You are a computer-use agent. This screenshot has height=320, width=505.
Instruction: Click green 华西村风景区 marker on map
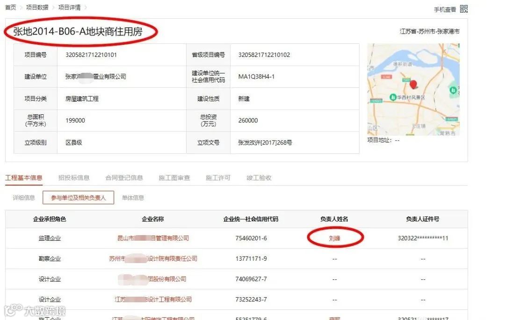393,97
